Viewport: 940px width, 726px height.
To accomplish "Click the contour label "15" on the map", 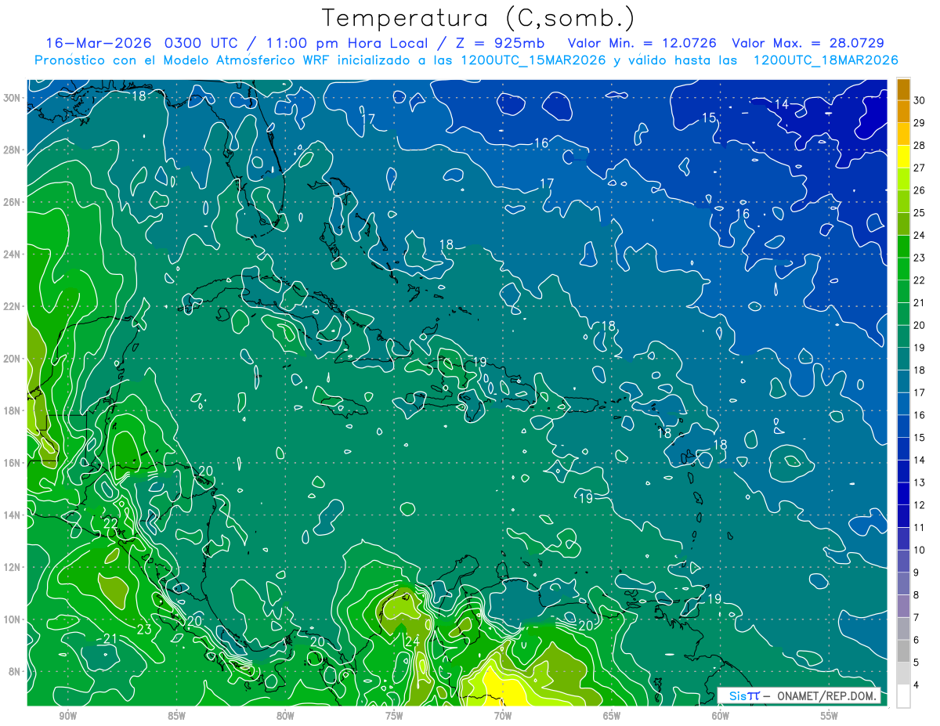I will tap(709, 118).
